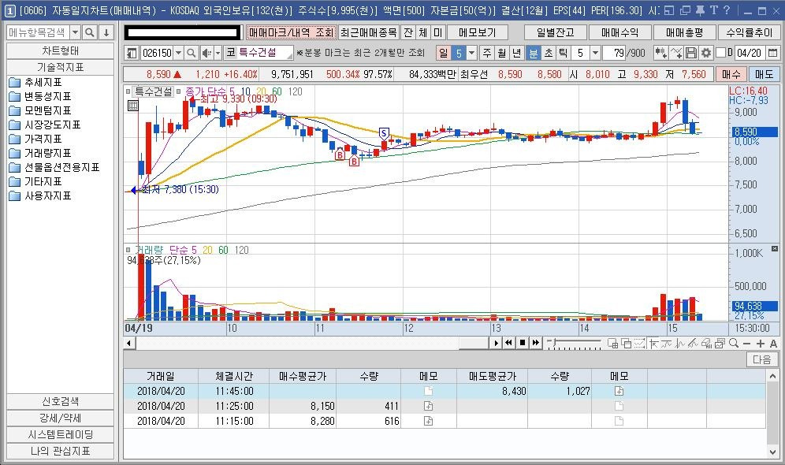
Task: Click the minus zoom-out icon under the chart
Action: [x=747, y=344]
